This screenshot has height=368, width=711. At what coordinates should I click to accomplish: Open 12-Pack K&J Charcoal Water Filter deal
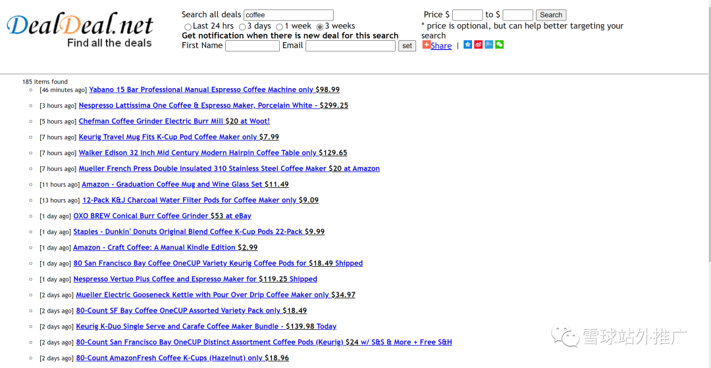pos(200,200)
